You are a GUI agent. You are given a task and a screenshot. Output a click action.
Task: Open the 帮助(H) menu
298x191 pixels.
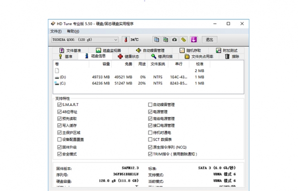coord(73,31)
